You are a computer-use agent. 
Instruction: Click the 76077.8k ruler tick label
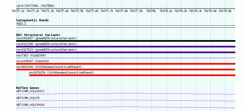click(x=122, y=11)
